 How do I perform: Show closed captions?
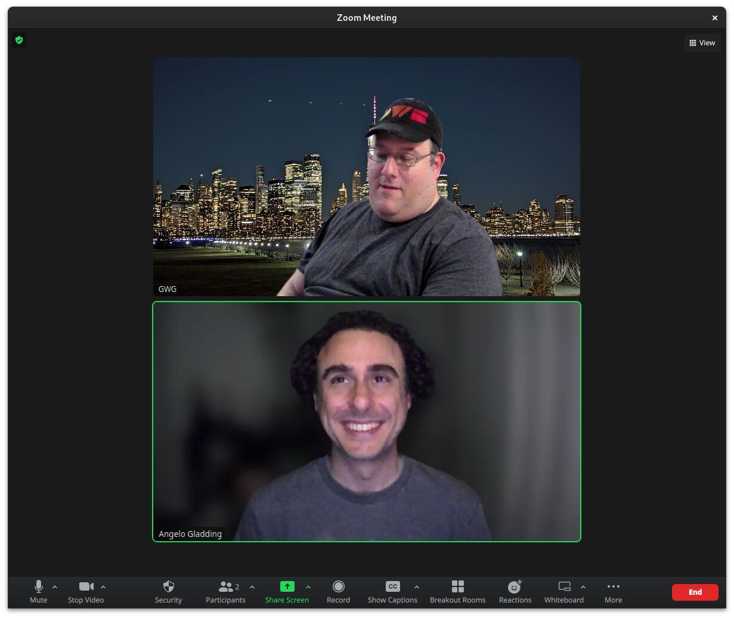point(392,592)
